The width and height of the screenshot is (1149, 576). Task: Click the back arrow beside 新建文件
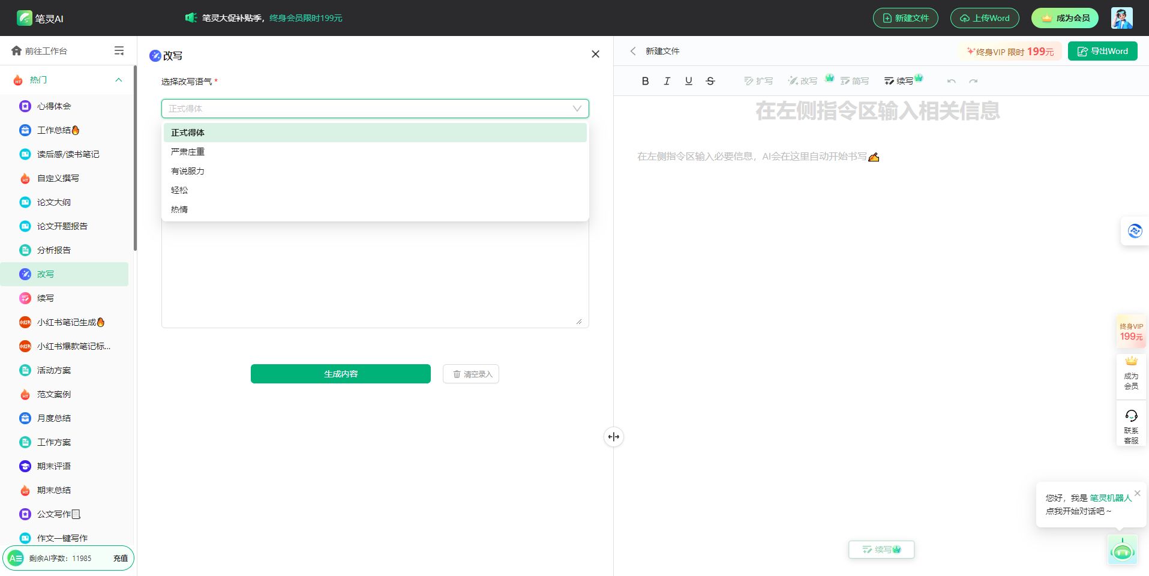(632, 51)
